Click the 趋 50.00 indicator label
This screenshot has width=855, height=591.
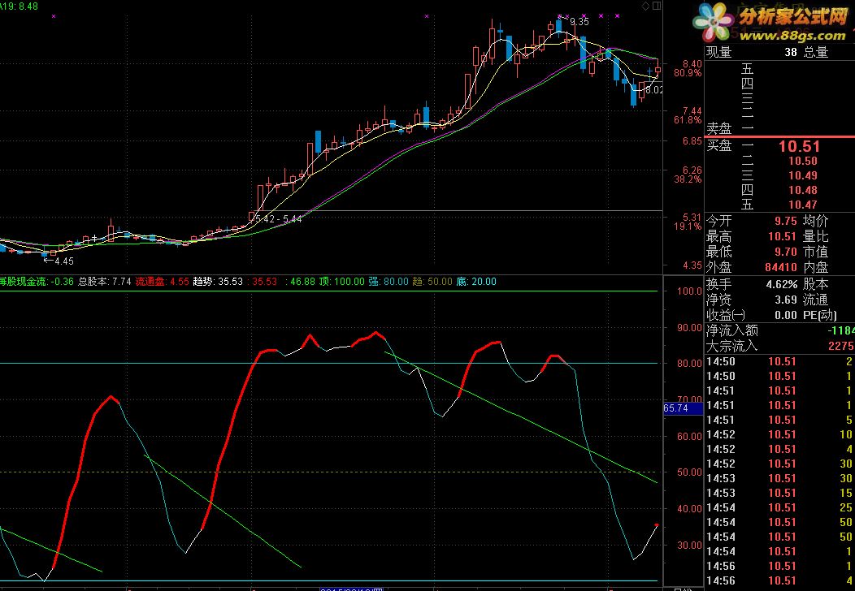pyautogui.click(x=433, y=282)
